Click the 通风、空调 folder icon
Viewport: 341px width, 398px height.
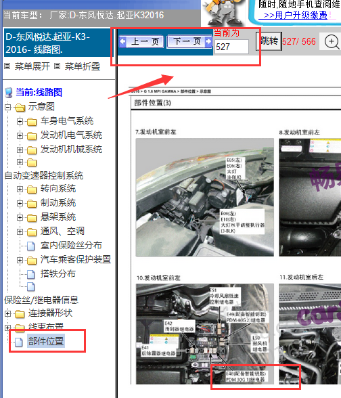coord(32,232)
